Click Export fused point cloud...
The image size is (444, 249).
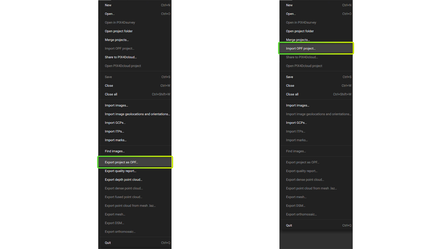click(x=135, y=197)
